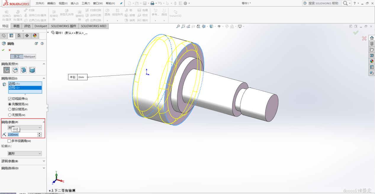Image resolution: width=375 pixels, height=194 pixels.
Task: Select the constant size fillet type icon
Action: (7, 70)
